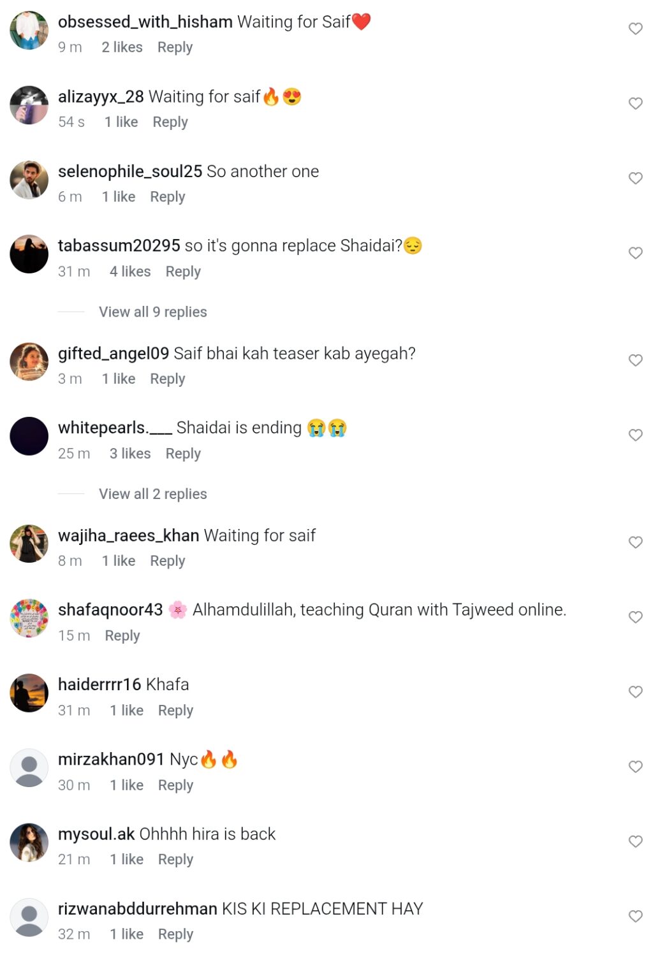Tap heart icon on alizayyx_28's comment
The height and width of the screenshot is (963, 653).
coord(635,103)
